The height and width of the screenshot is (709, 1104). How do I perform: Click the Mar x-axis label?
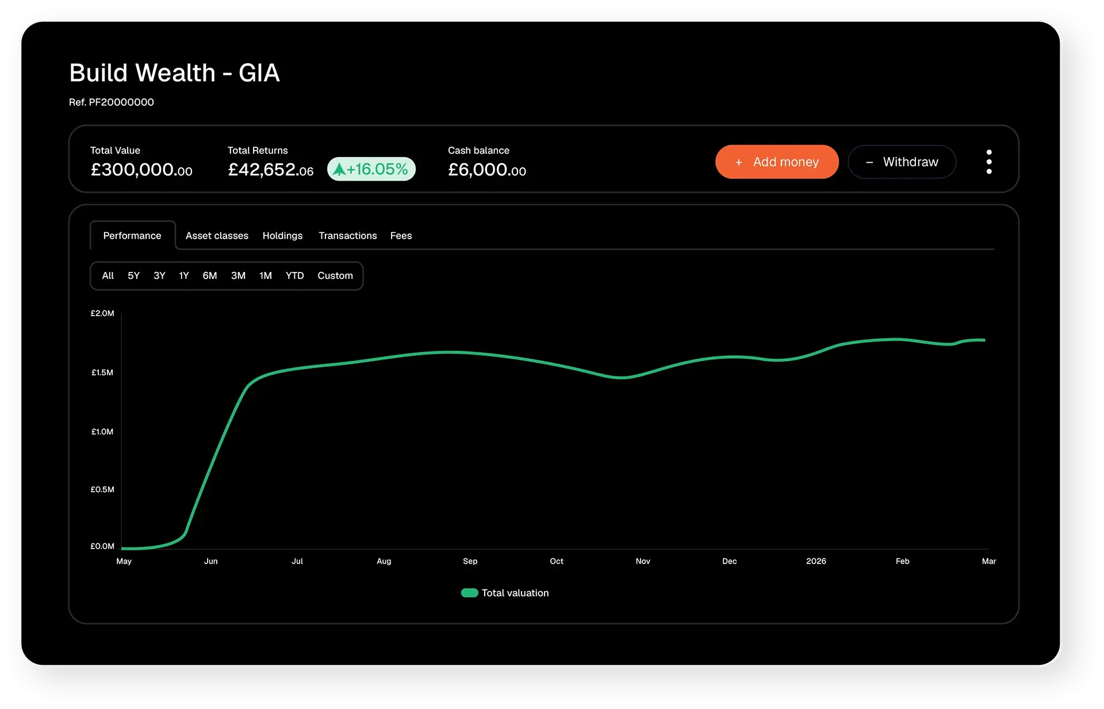pos(988,561)
